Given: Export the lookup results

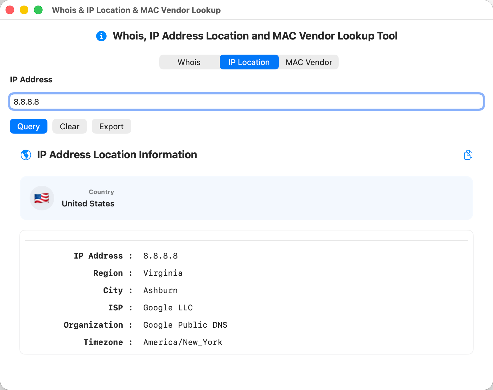Looking at the screenshot, I should tap(111, 126).
